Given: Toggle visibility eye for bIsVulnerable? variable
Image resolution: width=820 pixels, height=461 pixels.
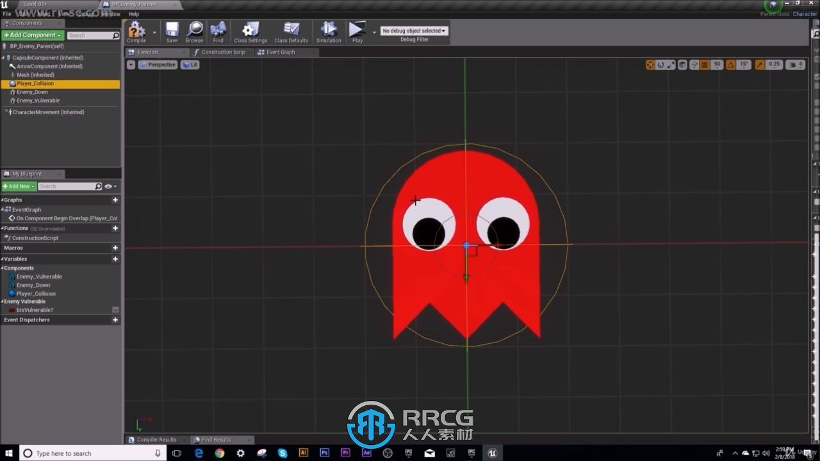Looking at the screenshot, I should [115, 310].
